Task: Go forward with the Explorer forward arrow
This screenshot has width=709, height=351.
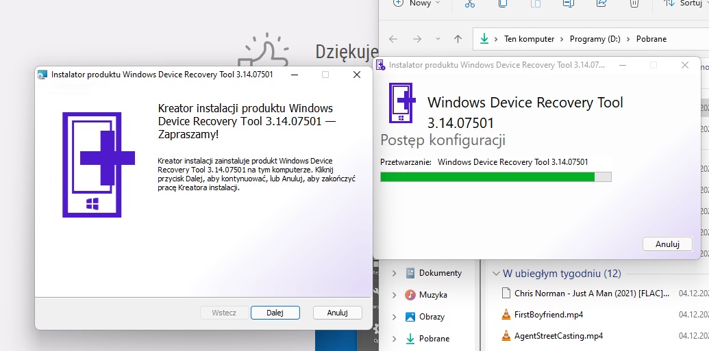Action: click(417, 39)
